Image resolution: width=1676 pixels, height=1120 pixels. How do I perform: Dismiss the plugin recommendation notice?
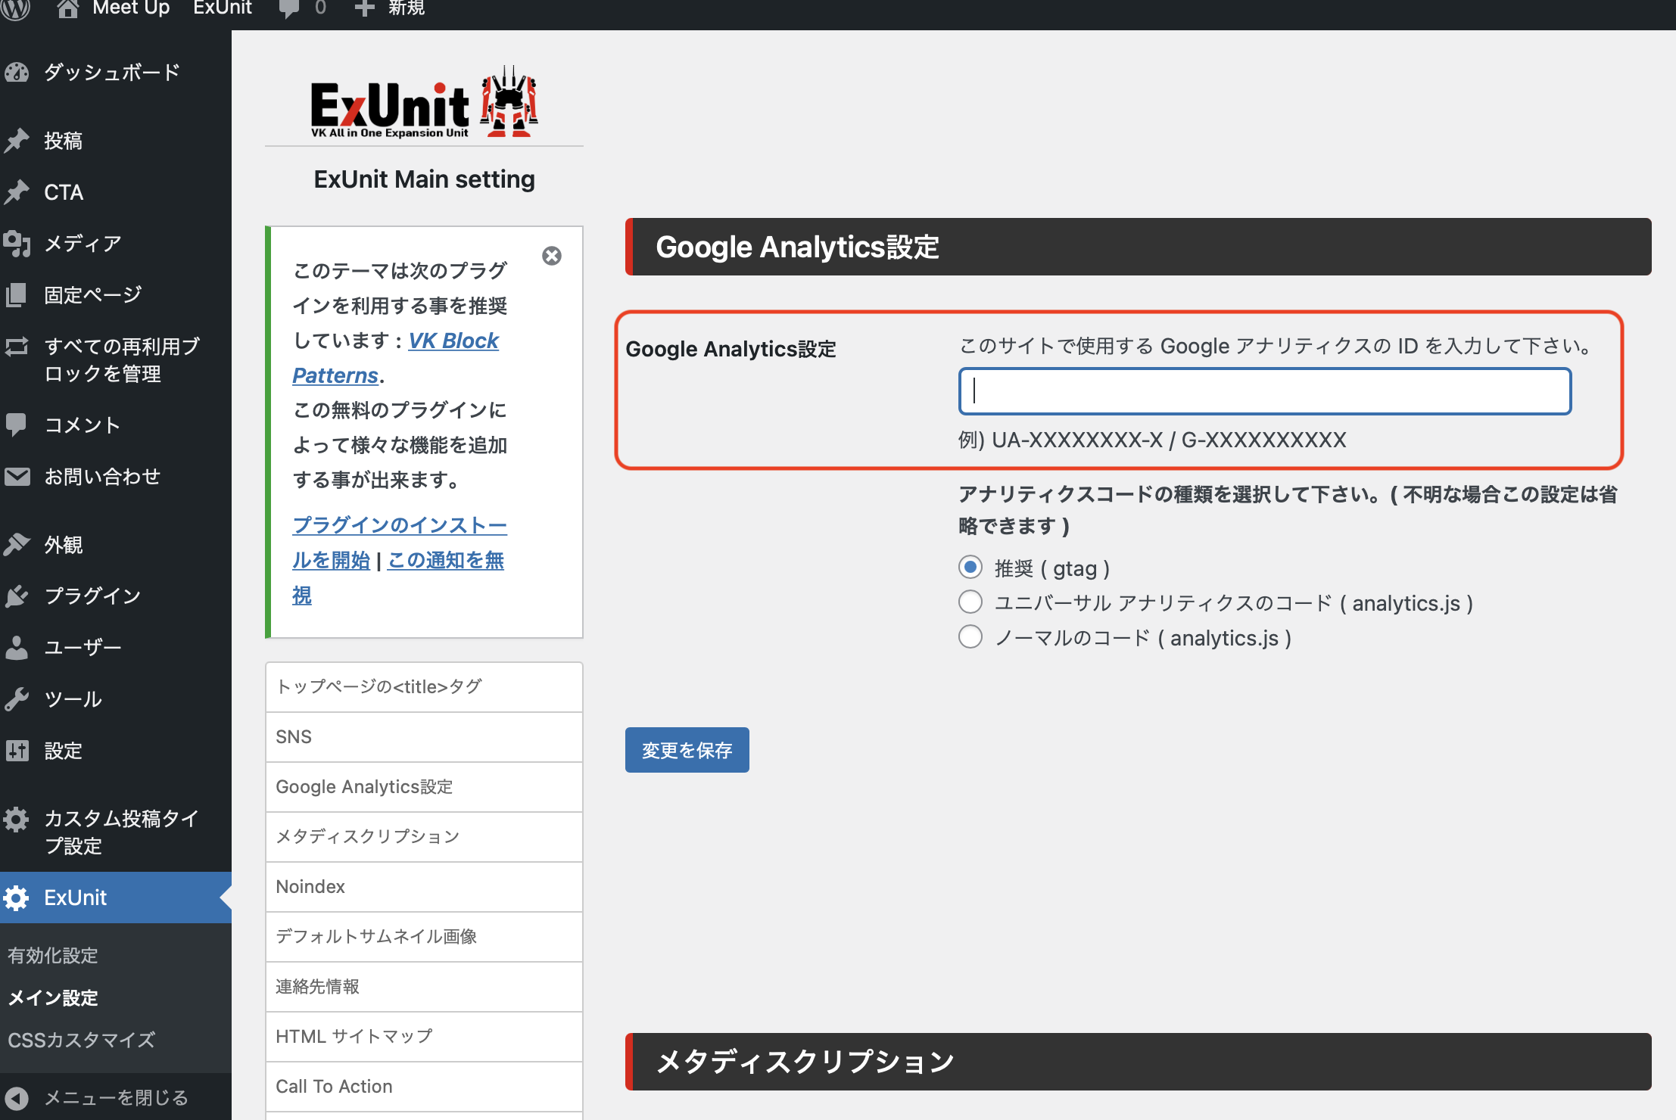pos(552,256)
